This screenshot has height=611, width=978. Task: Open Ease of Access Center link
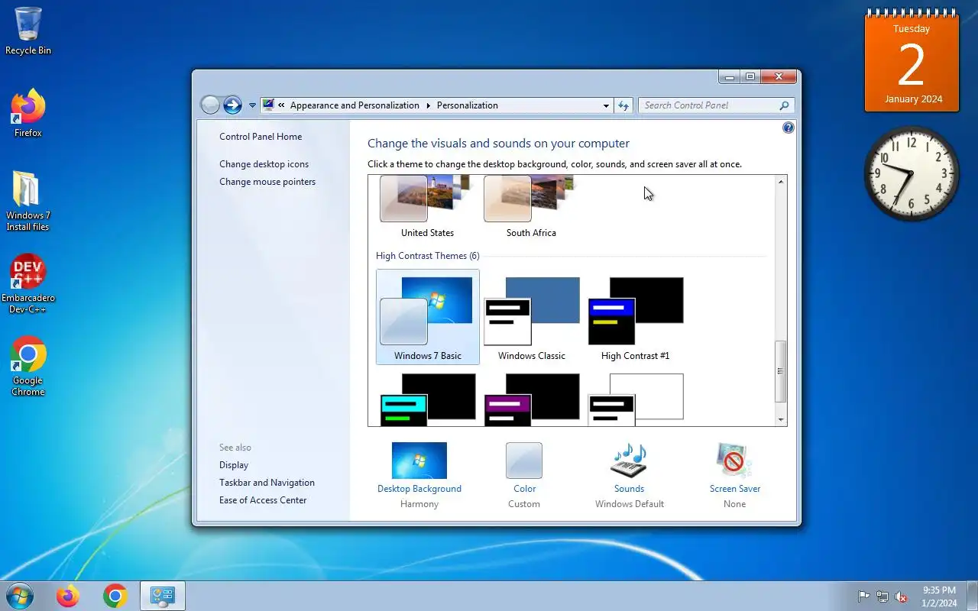tap(263, 500)
